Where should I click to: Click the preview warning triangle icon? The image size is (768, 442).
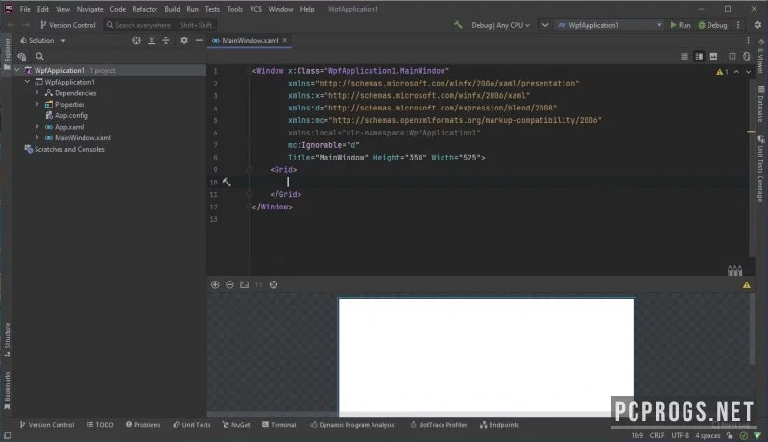click(747, 284)
